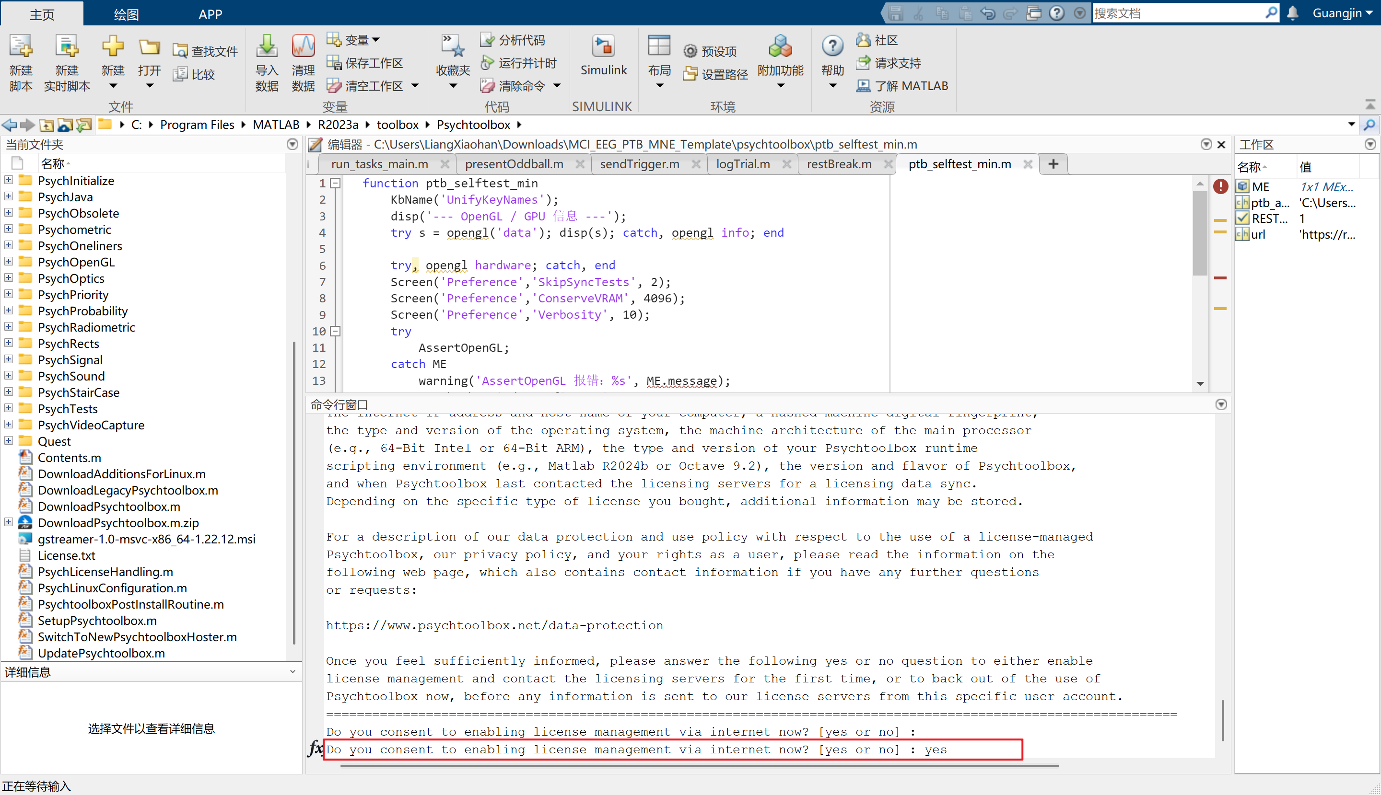Open Clear Commands (清除命令) dropdown arrow

point(557,86)
